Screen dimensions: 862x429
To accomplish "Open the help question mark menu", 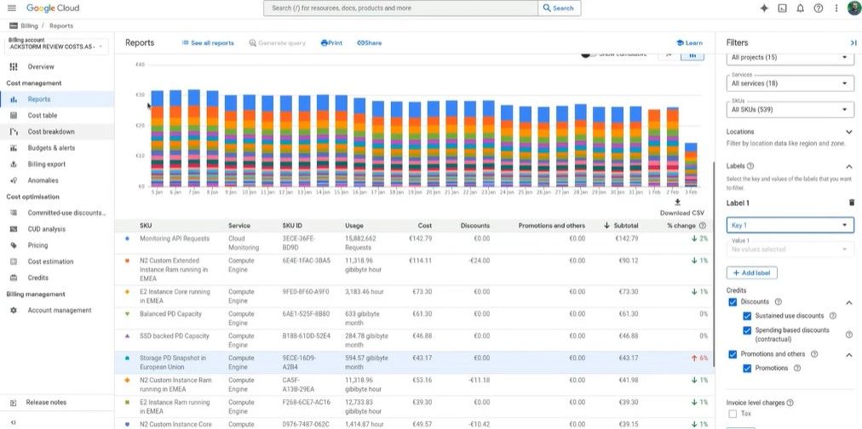I will 818,9.
